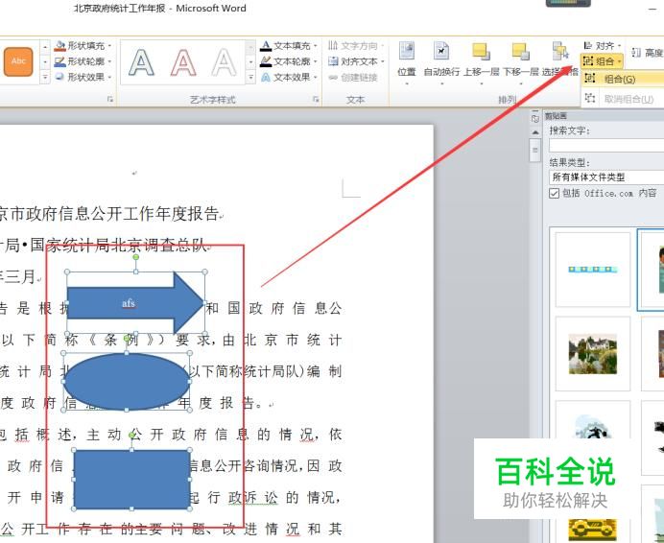The image size is (664, 543).
Task: Apply the first blue-outline WordArt style
Action: coord(141,62)
